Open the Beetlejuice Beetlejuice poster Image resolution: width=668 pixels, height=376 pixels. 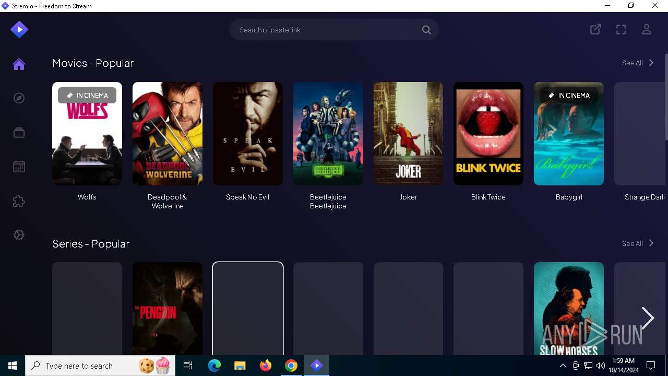(x=328, y=134)
